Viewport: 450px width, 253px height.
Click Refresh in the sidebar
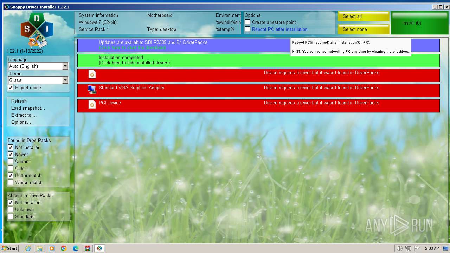(19, 101)
